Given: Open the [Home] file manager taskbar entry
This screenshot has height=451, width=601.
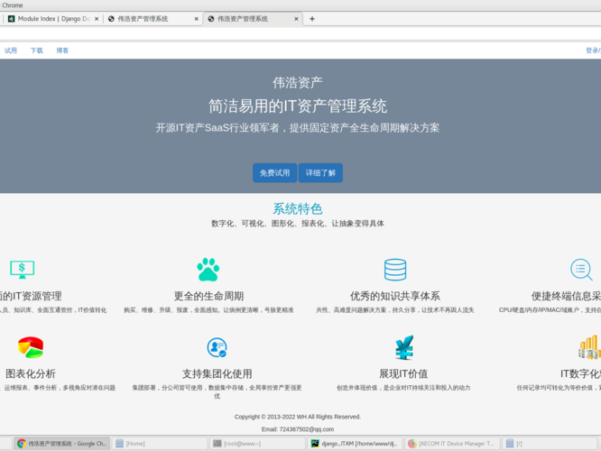Looking at the screenshot, I should 160,444.
